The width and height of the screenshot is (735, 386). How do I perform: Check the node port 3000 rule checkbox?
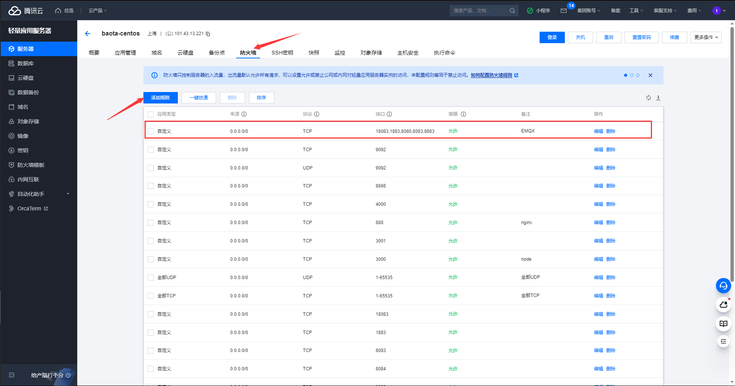tap(151, 259)
